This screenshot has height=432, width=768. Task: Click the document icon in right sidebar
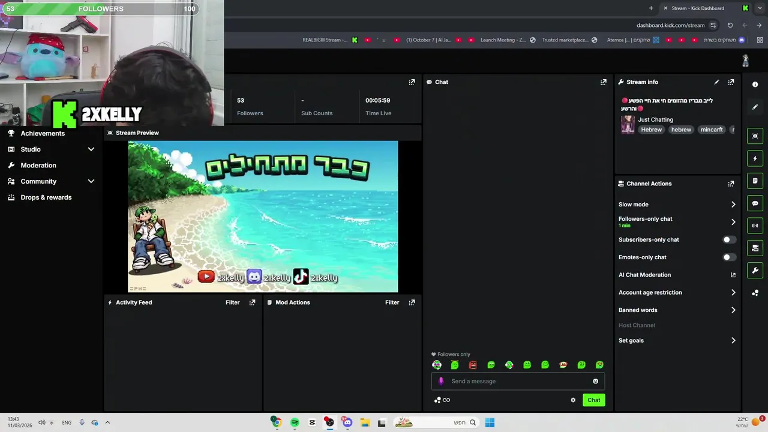pos(755,181)
